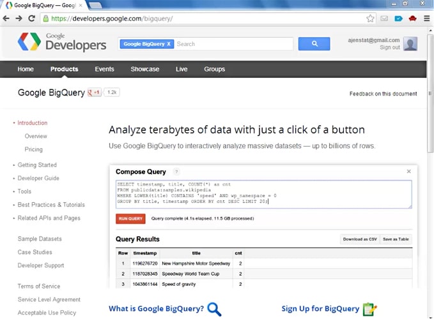Click the blue tag extension icon
The image size is (434, 319).
click(x=398, y=19)
